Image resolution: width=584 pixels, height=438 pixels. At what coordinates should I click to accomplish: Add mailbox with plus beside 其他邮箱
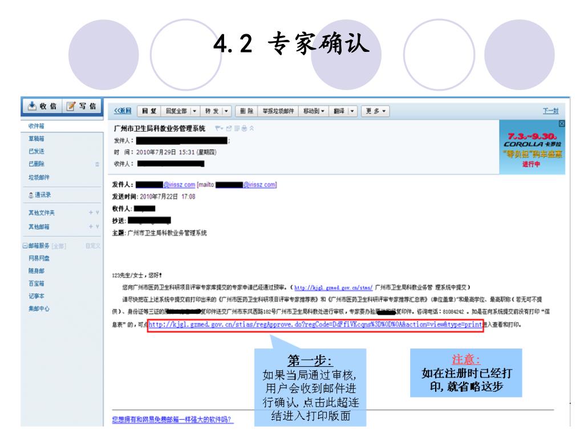[x=91, y=226]
